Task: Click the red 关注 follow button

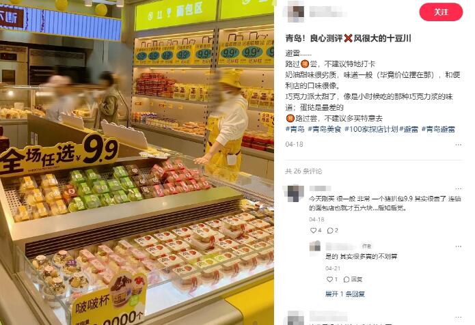Action: [441, 12]
